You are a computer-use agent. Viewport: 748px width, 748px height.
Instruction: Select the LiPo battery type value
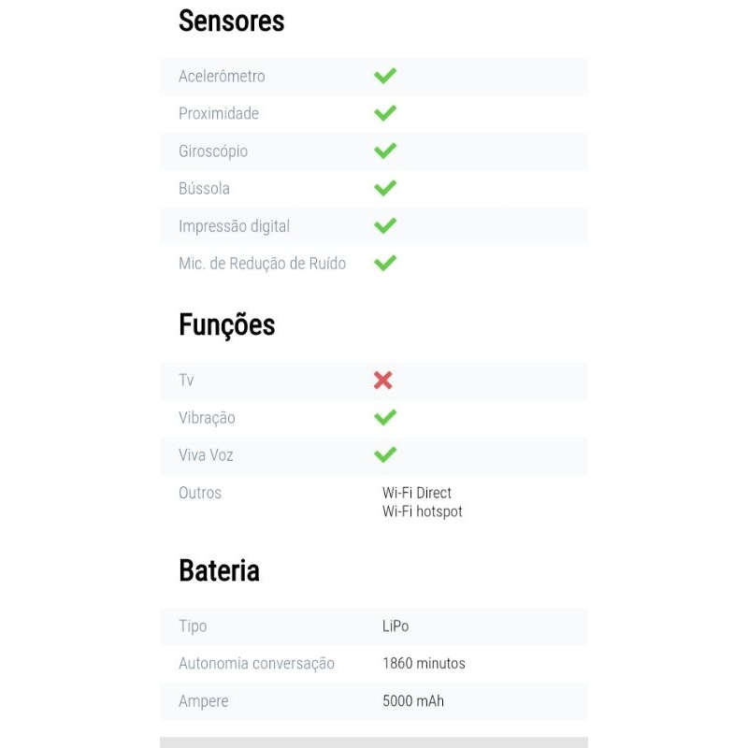(x=396, y=626)
